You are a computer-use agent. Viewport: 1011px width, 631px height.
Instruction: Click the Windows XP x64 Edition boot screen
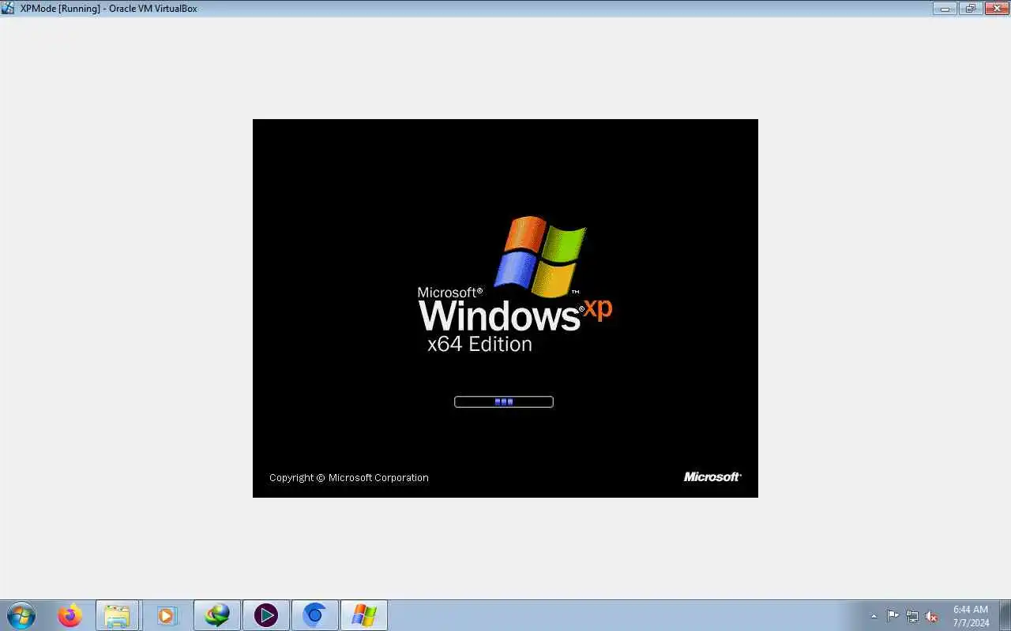(505, 308)
